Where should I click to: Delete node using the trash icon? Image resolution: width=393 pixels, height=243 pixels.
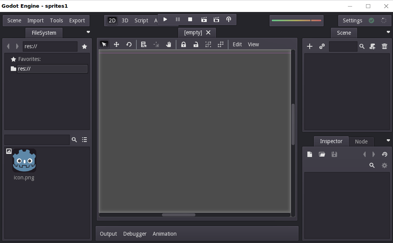pyautogui.click(x=385, y=46)
